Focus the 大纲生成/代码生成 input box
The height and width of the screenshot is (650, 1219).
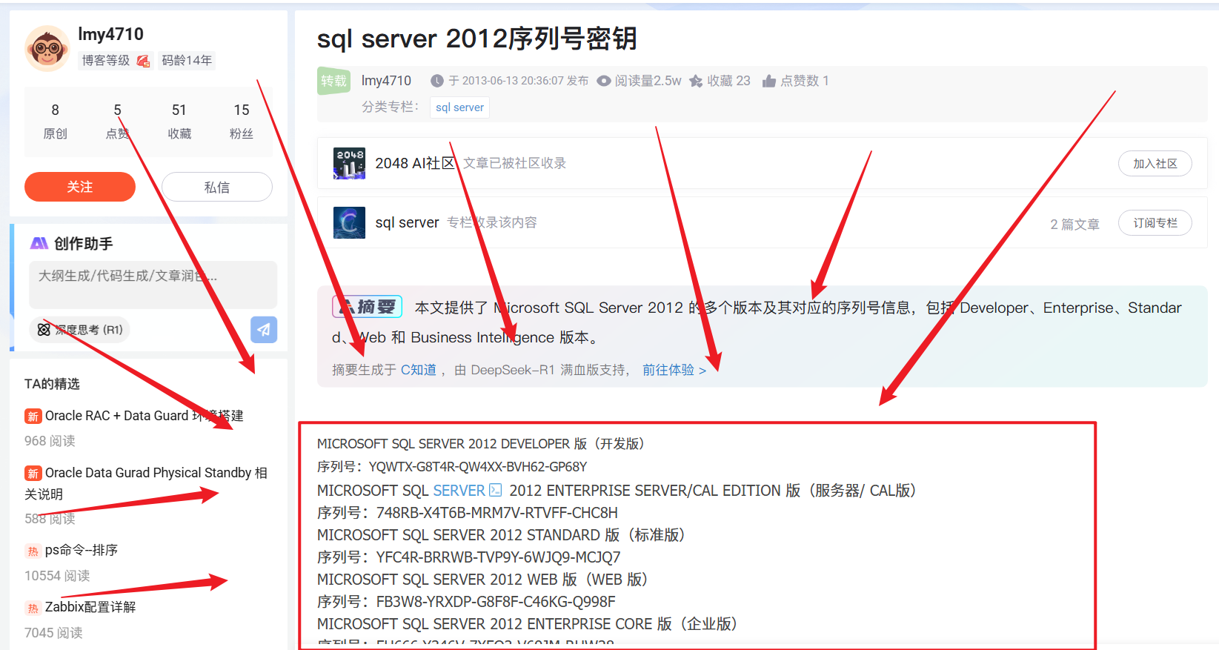coord(153,284)
